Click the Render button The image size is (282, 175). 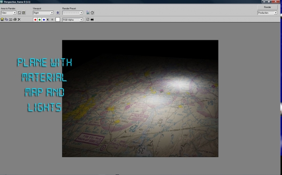click(x=267, y=7)
